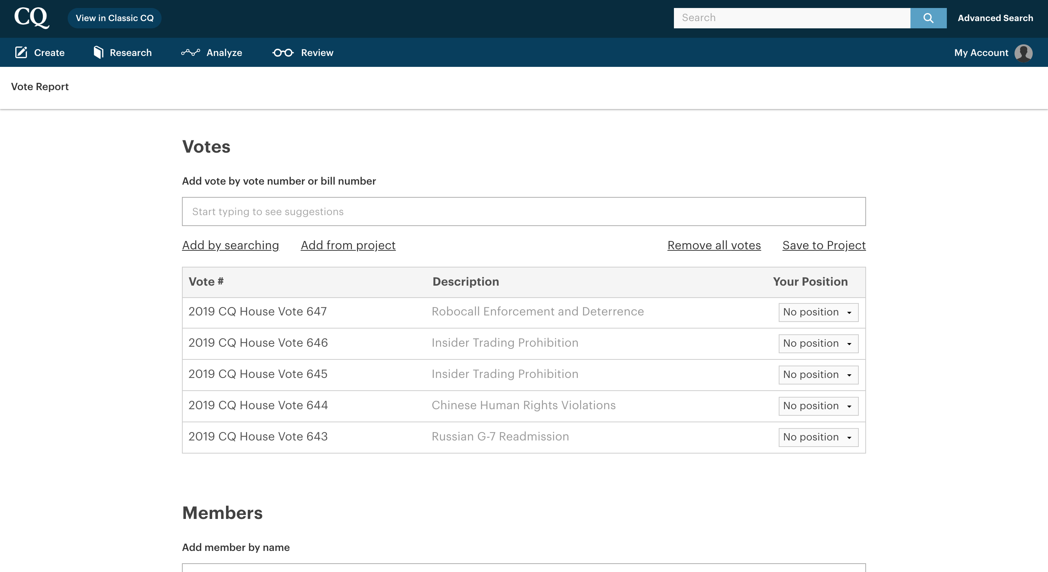Open the Create menu
Image resolution: width=1048 pixels, height=572 pixels.
tap(40, 52)
